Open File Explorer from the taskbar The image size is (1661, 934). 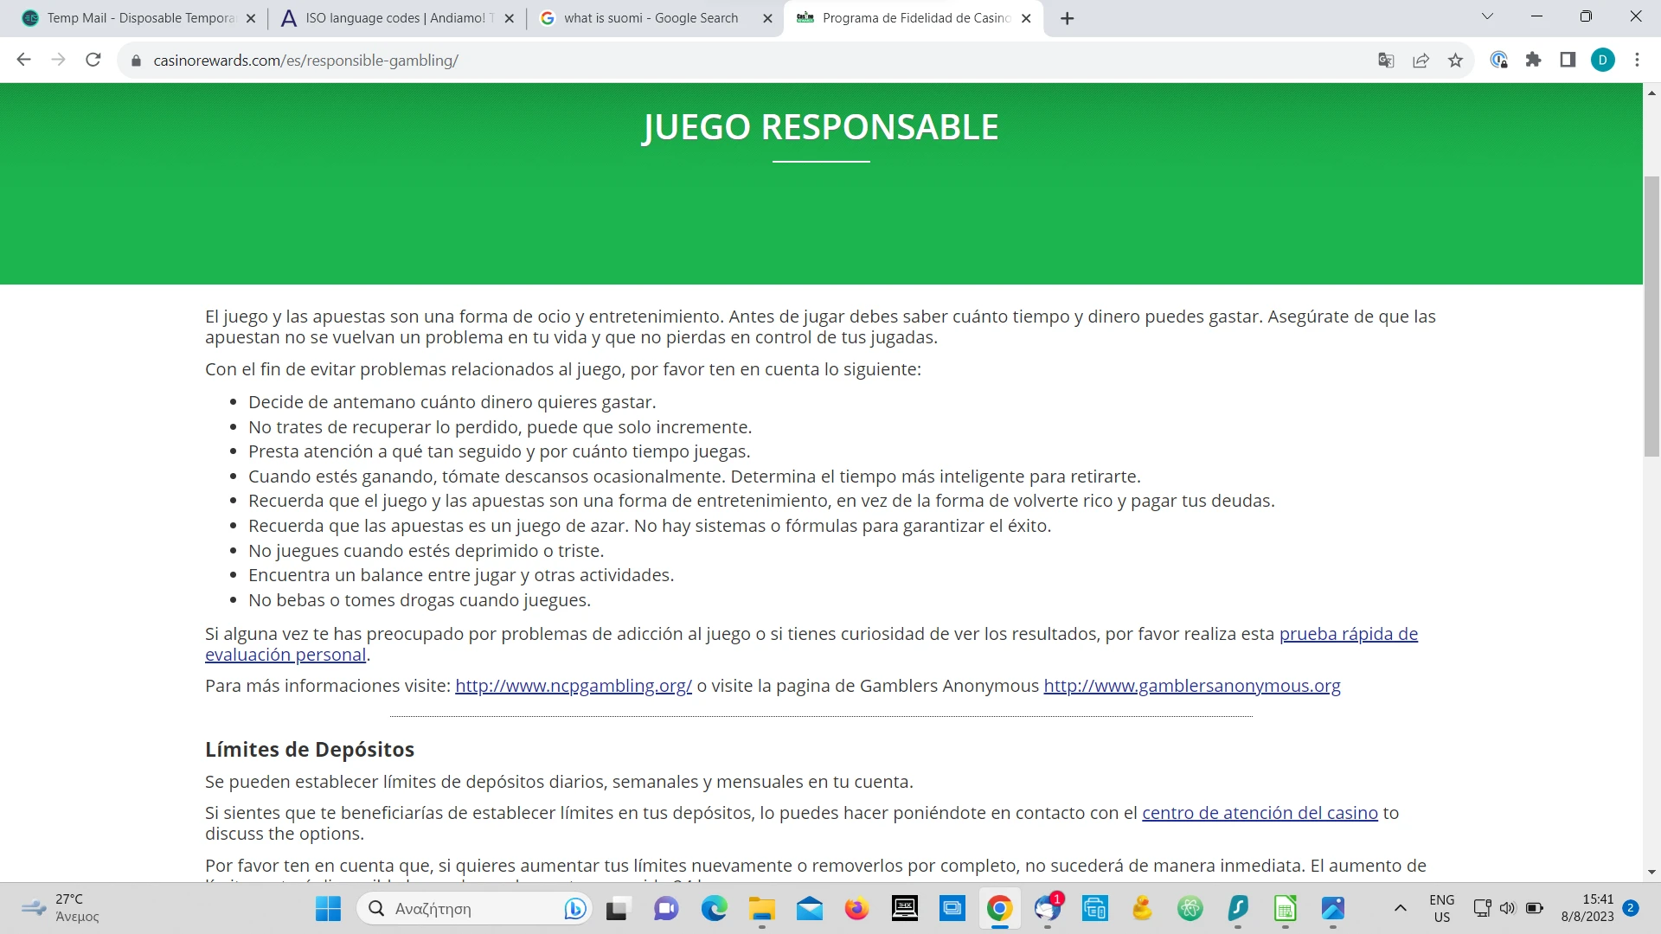click(x=761, y=909)
